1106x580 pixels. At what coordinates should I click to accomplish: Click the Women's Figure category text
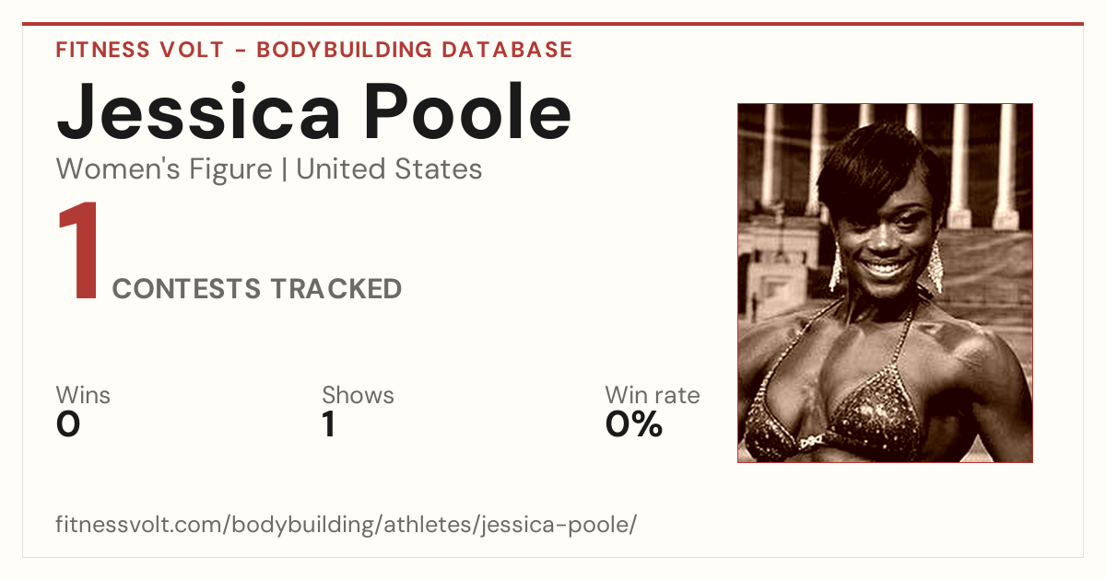click(164, 169)
